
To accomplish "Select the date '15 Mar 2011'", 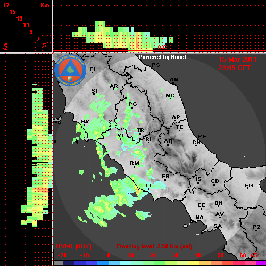I will click(x=237, y=60).
